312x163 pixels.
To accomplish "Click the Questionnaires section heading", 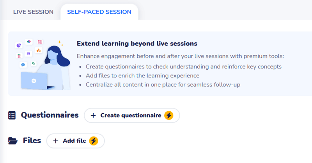I will point(50,115).
